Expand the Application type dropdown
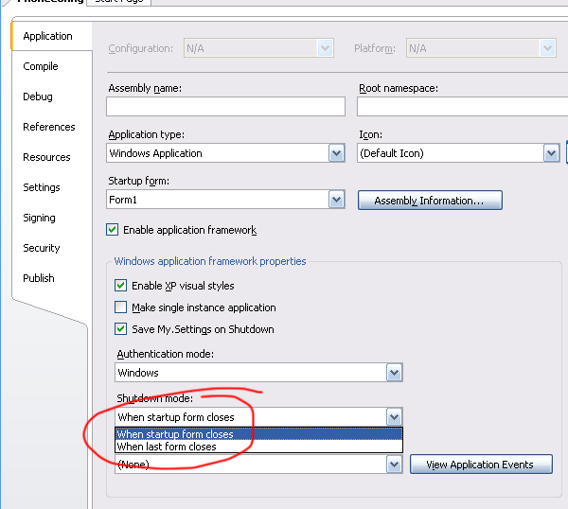The height and width of the screenshot is (509, 568). (x=336, y=153)
